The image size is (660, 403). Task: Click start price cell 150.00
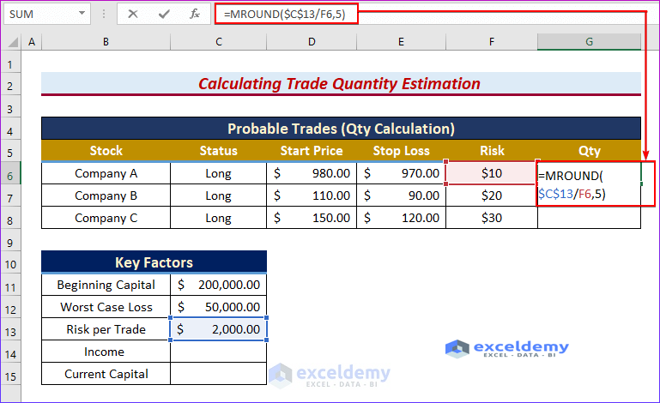coord(312,218)
